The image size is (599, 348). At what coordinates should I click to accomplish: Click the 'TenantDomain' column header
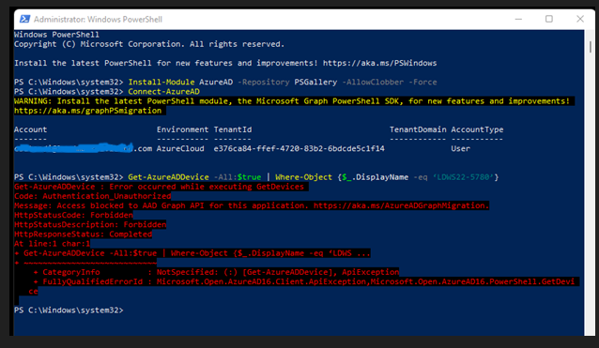(418, 129)
